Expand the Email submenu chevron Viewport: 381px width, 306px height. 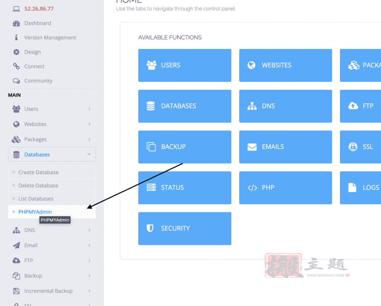pyautogui.click(x=89, y=245)
